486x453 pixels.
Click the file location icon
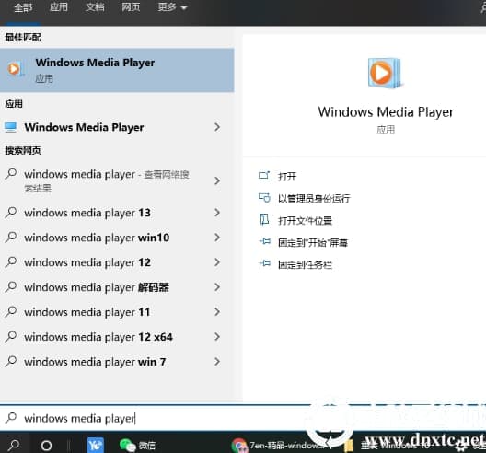[x=264, y=219]
